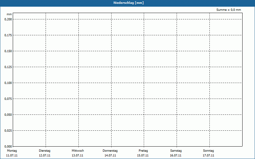The height and width of the screenshot is (159, 255).
Task: Select the 'Montag' day label
Action: (x=12, y=151)
